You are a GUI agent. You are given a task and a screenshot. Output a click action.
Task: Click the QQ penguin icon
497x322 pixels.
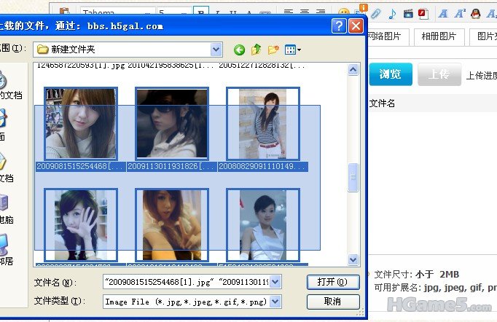coord(475,14)
